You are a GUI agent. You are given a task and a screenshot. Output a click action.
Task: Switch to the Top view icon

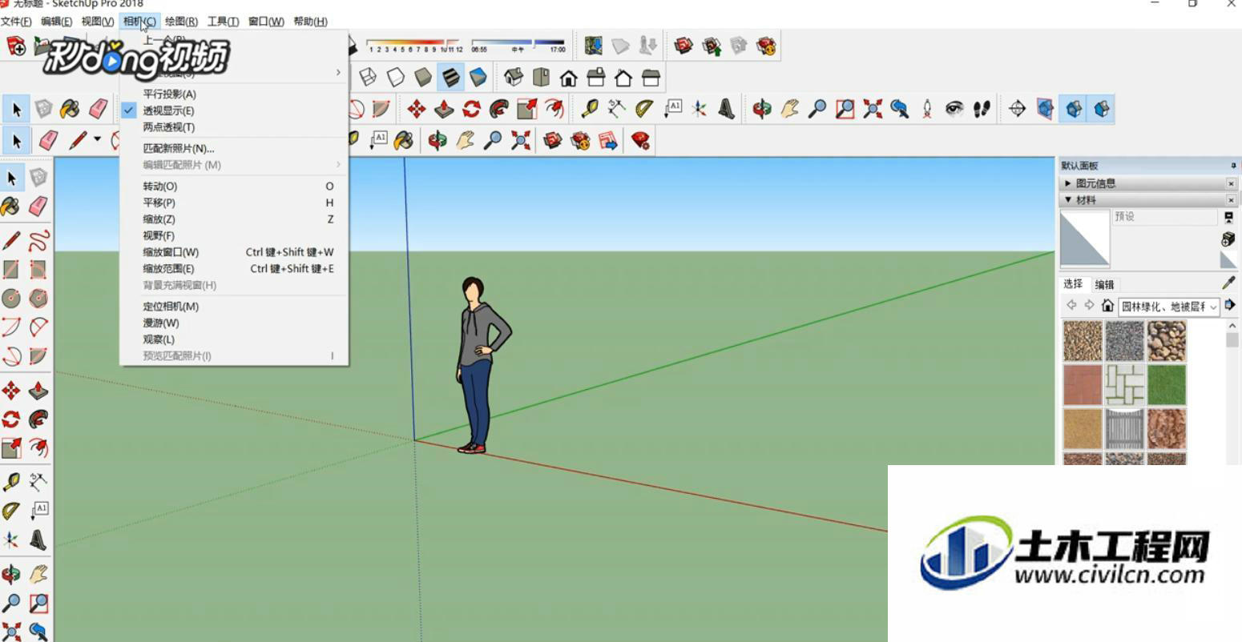(x=542, y=78)
